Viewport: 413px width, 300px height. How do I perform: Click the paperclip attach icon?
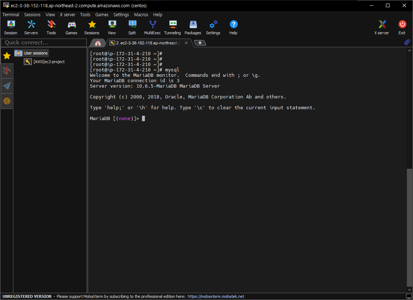tap(407, 42)
